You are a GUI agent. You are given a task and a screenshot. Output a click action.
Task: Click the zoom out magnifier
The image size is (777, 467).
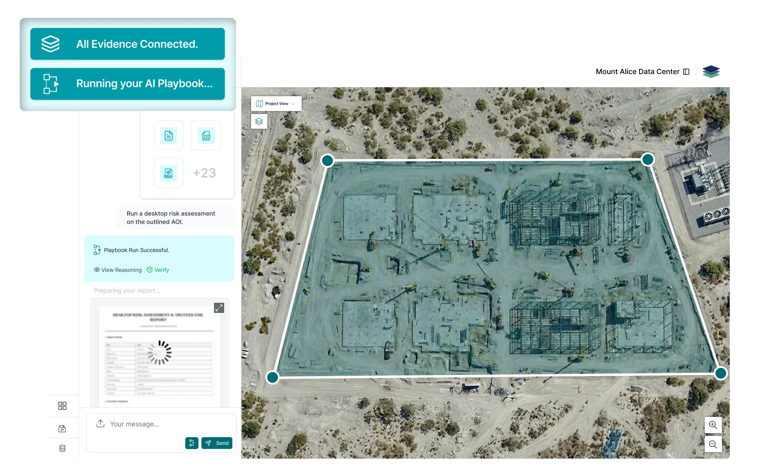point(713,444)
